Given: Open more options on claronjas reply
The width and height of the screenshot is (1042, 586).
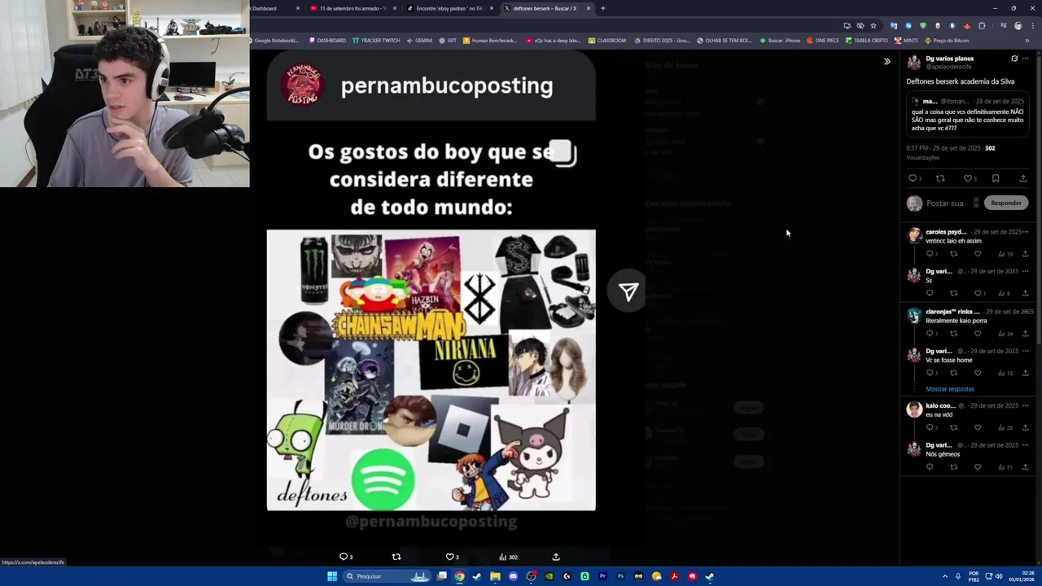Looking at the screenshot, I should 1025,312.
